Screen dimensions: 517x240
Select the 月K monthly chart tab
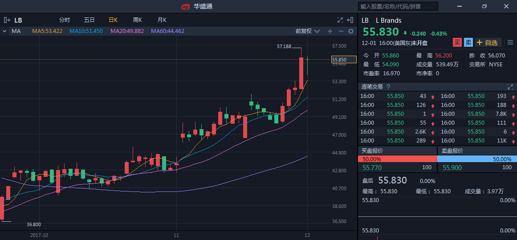pos(162,20)
